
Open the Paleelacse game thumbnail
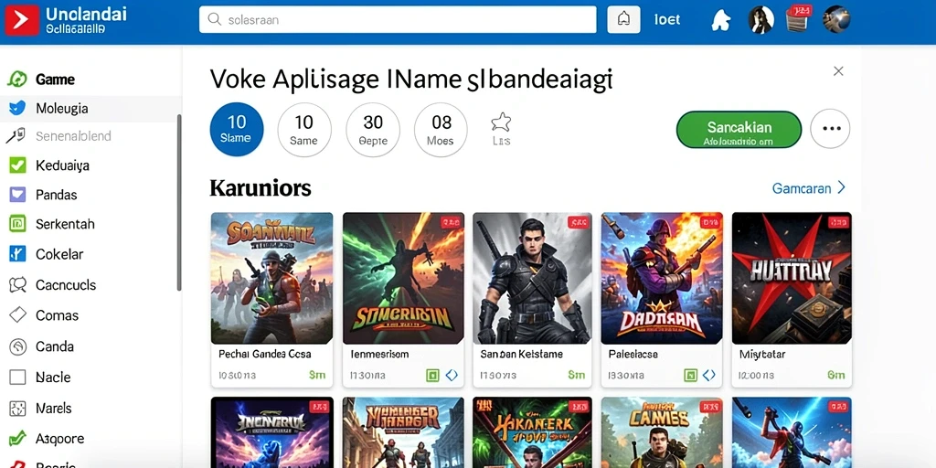click(x=662, y=278)
